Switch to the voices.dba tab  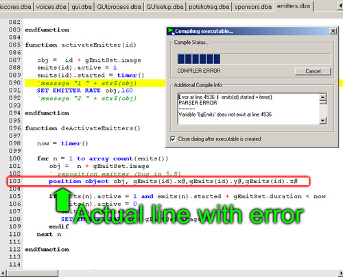(x=51, y=7)
